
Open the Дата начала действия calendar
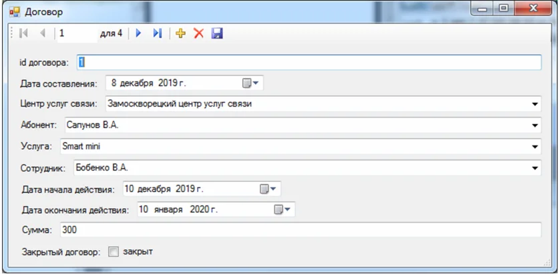[x=268, y=189]
